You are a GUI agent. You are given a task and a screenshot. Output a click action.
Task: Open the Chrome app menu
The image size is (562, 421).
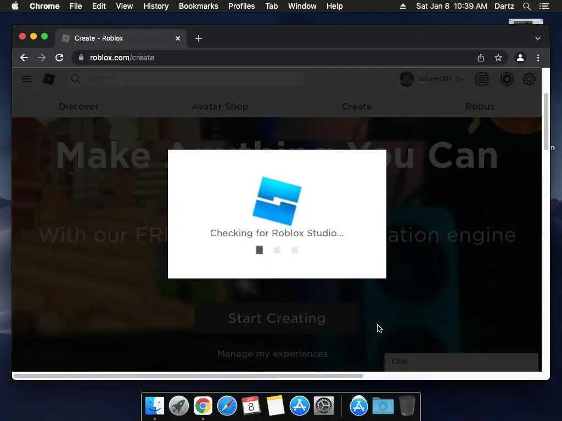(x=44, y=6)
